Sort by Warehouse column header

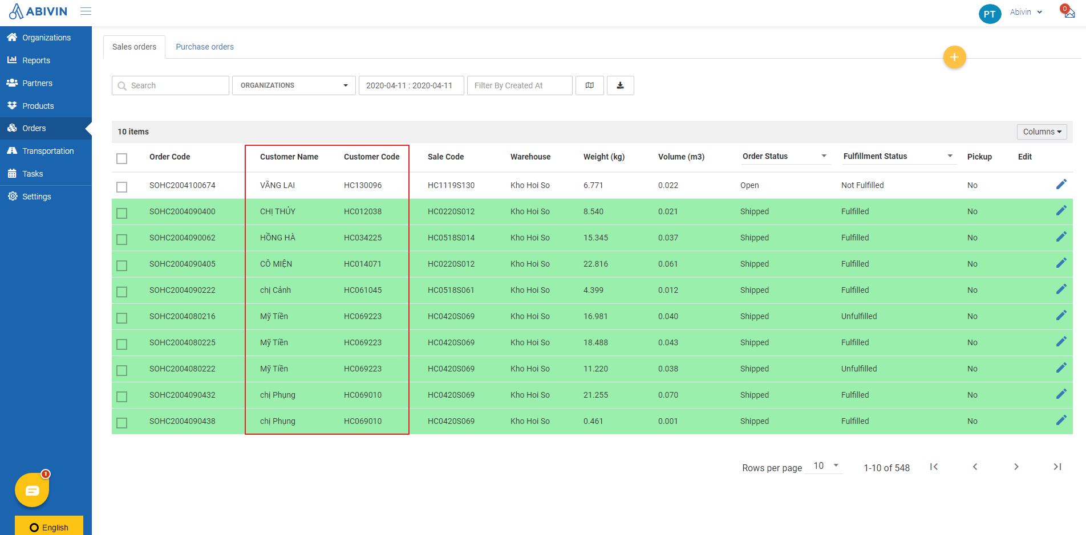(x=530, y=157)
